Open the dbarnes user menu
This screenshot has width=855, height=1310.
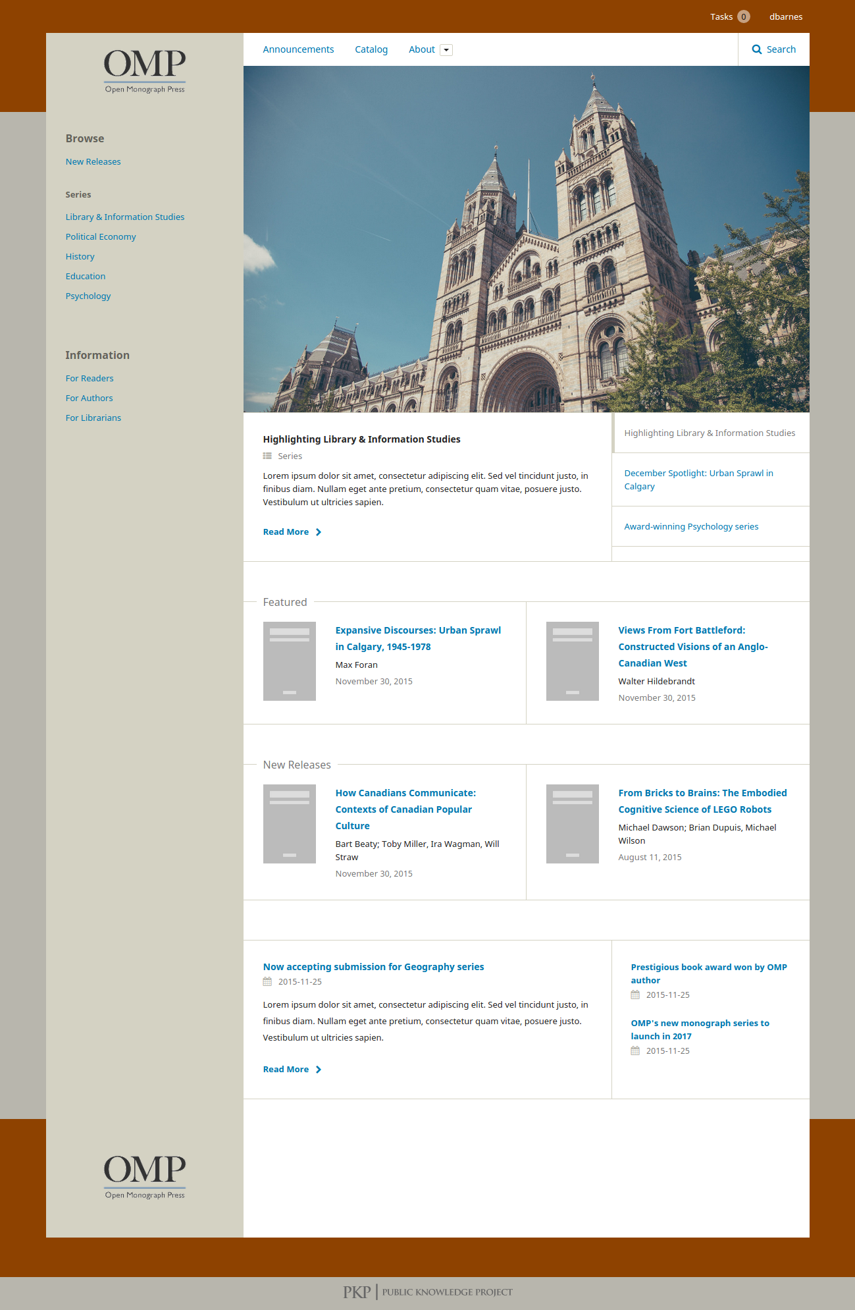click(786, 16)
